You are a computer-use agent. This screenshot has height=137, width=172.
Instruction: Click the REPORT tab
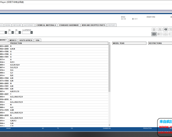pyautogui.click(x=112, y=25)
